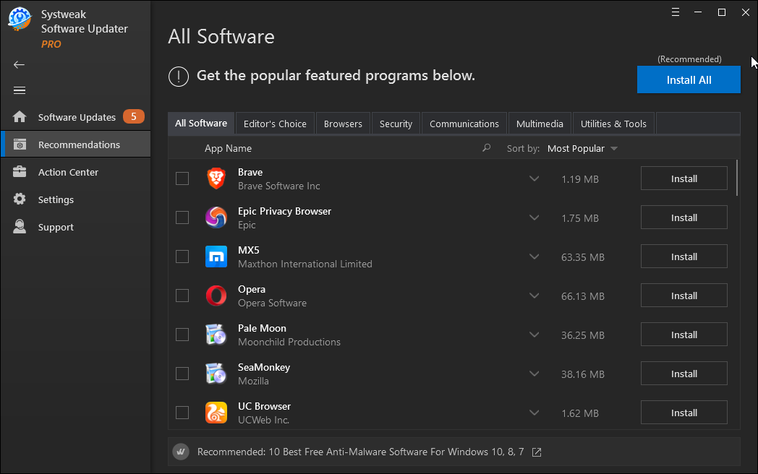Click the MX5 Maxthon icon
Image resolution: width=758 pixels, height=474 pixels.
(x=216, y=257)
